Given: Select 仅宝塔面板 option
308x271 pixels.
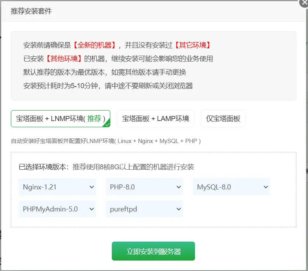Looking at the screenshot, I should tap(223, 119).
